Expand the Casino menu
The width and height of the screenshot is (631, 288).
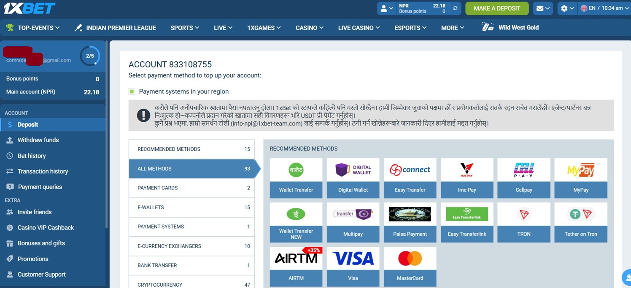point(310,28)
